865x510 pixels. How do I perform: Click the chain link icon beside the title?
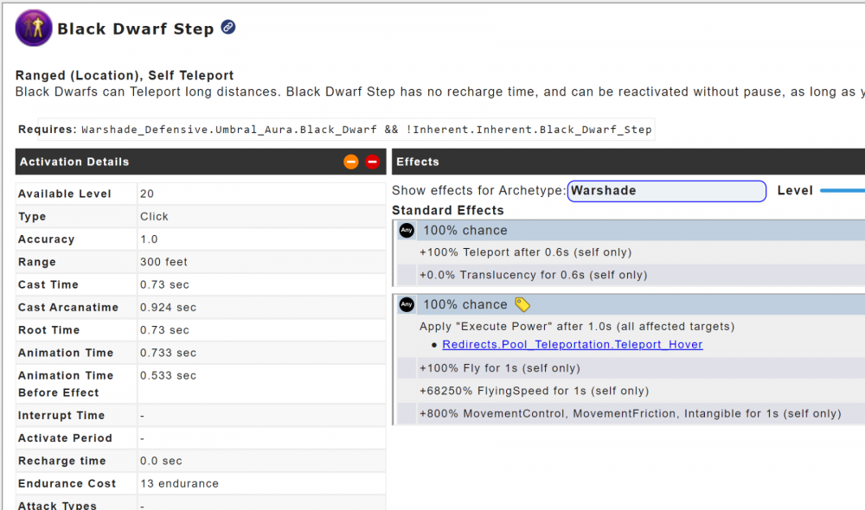coord(228,28)
